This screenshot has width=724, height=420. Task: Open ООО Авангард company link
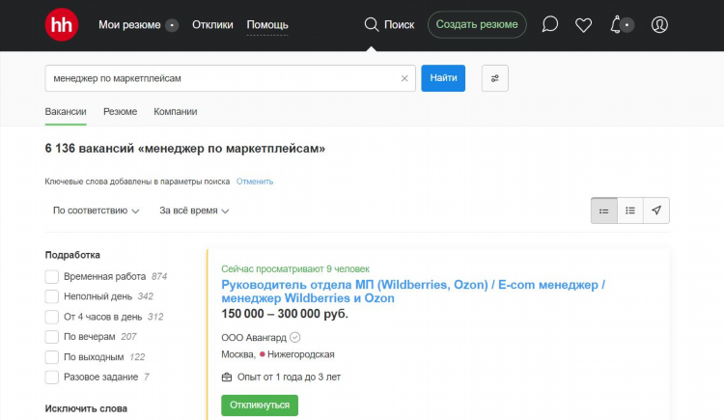(254, 338)
